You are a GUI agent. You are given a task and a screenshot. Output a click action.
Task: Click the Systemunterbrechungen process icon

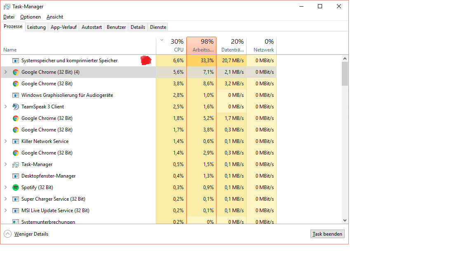pyautogui.click(x=15, y=222)
